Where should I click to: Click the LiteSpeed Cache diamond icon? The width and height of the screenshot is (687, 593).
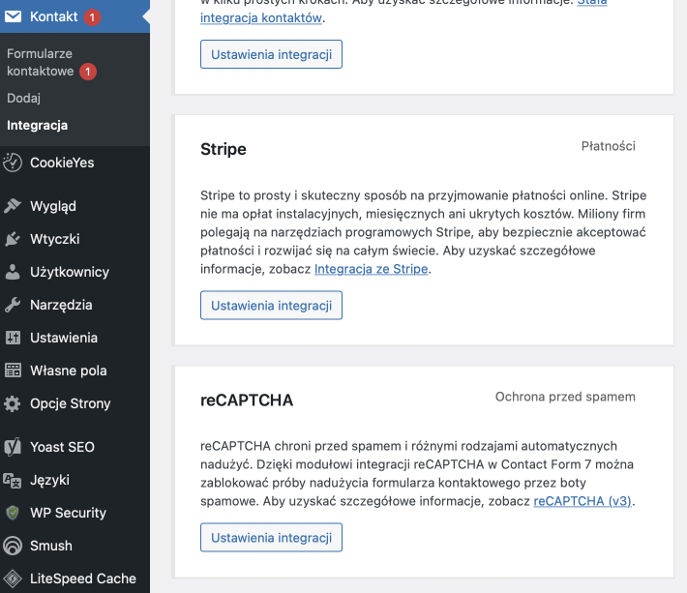[x=13, y=578]
